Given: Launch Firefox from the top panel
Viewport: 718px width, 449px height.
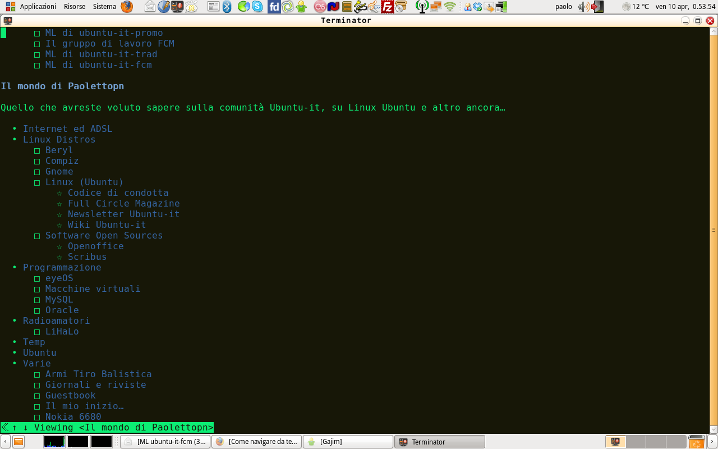Looking at the screenshot, I should click(x=127, y=7).
